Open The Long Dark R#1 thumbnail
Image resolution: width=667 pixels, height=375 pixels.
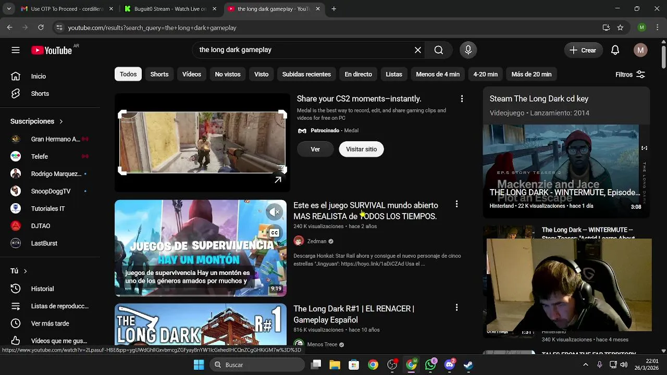(201, 324)
